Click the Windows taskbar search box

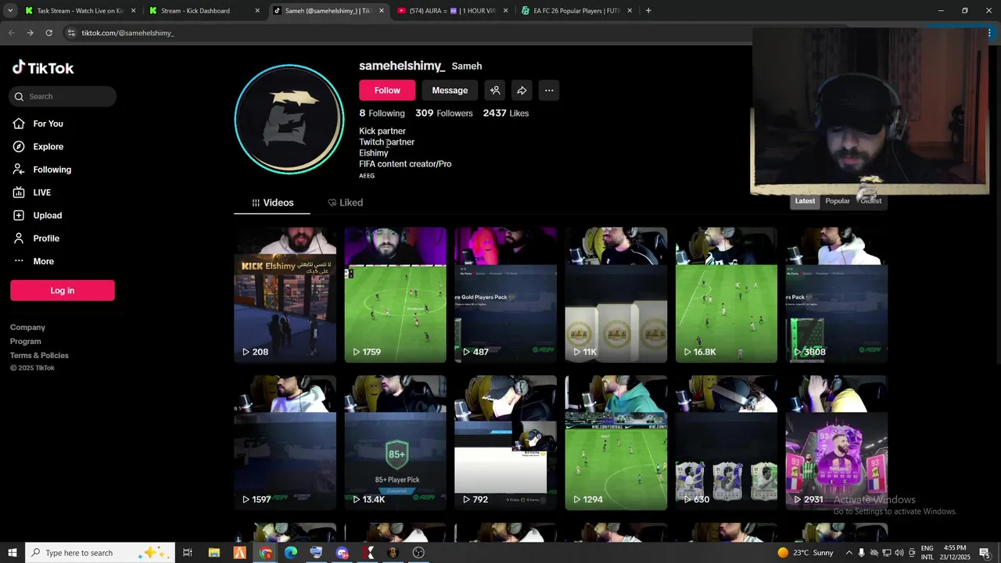102,553
